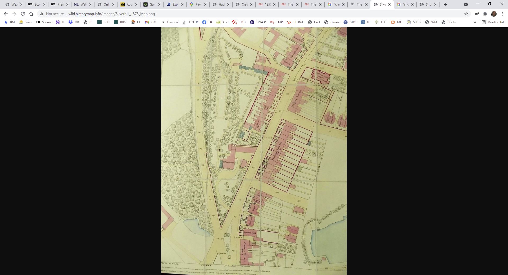The width and height of the screenshot is (508, 275).
Task: Open the Roots bookmark
Action: click(448, 22)
